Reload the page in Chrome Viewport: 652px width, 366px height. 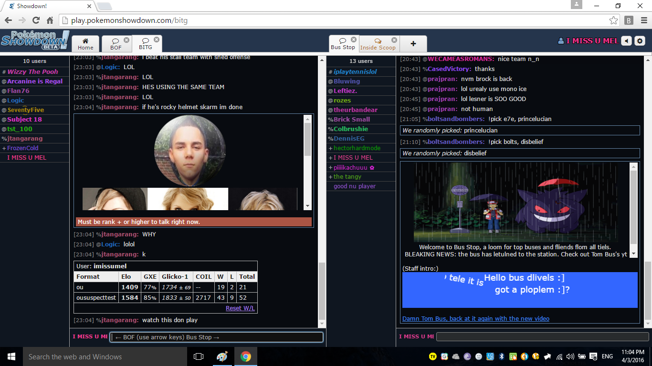point(36,20)
